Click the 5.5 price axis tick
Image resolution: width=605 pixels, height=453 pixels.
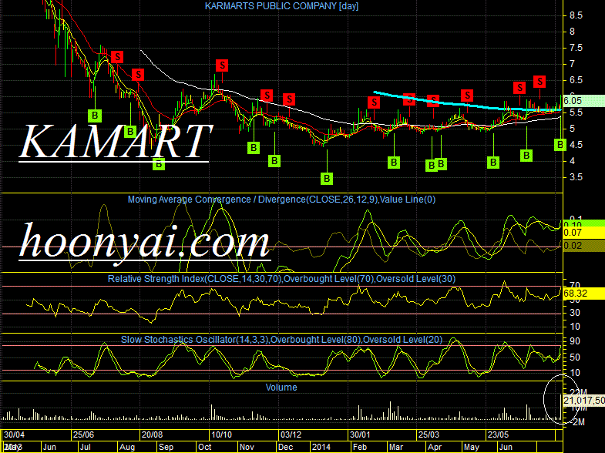pyautogui.click(x=576, y=113)
